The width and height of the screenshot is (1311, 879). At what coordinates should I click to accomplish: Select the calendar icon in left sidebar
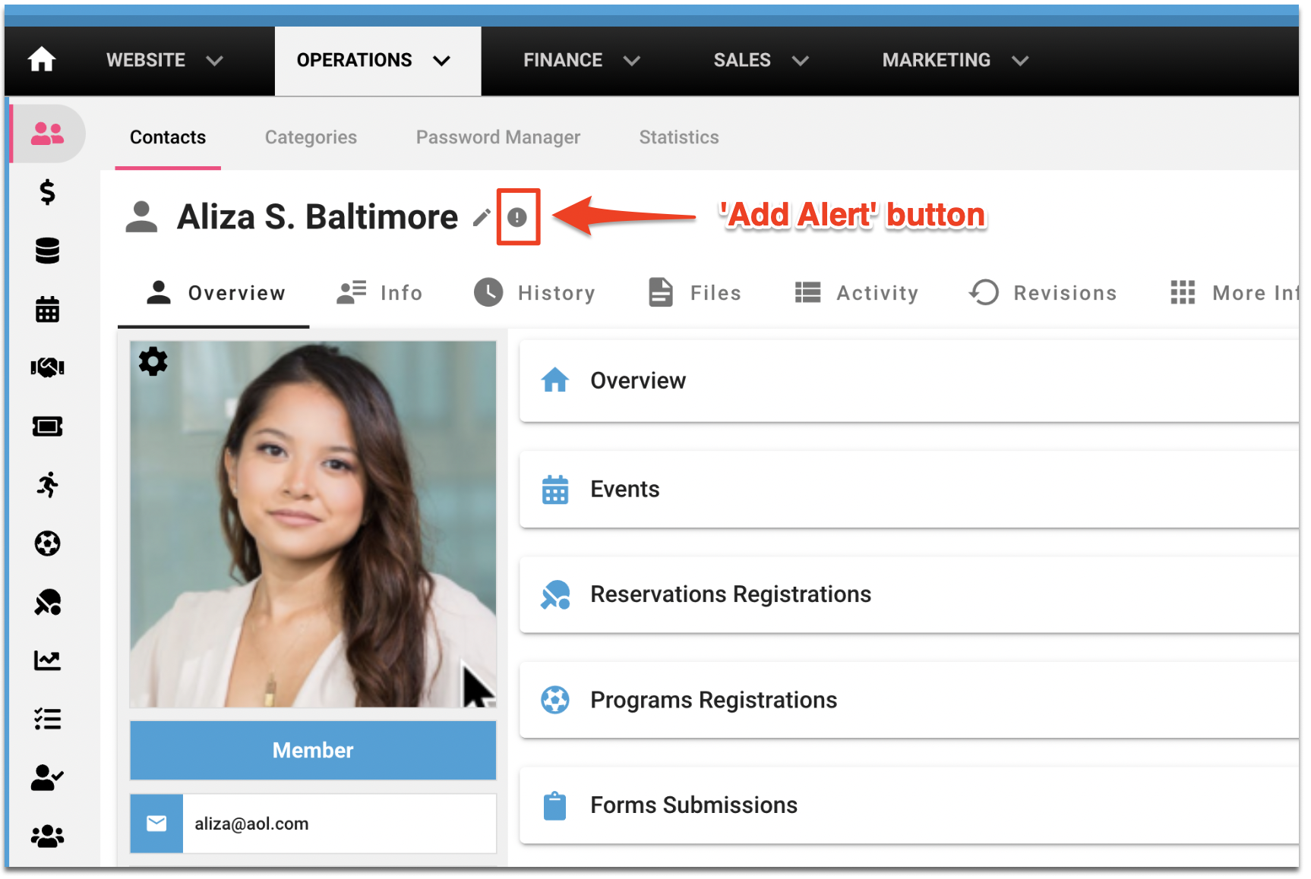(47, 310)
